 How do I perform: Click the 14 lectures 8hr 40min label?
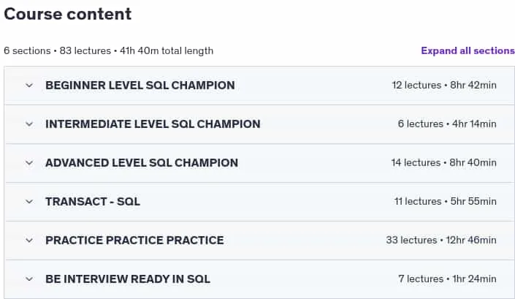(443, 162)
